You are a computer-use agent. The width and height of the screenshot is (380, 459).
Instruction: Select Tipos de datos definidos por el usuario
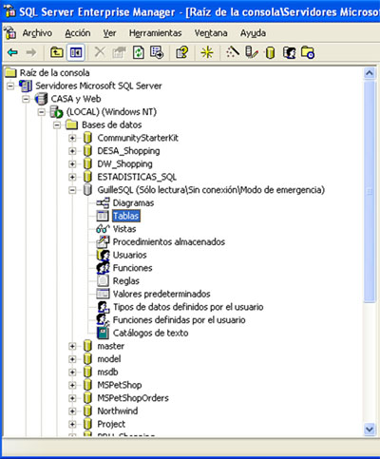click(188, 307)
